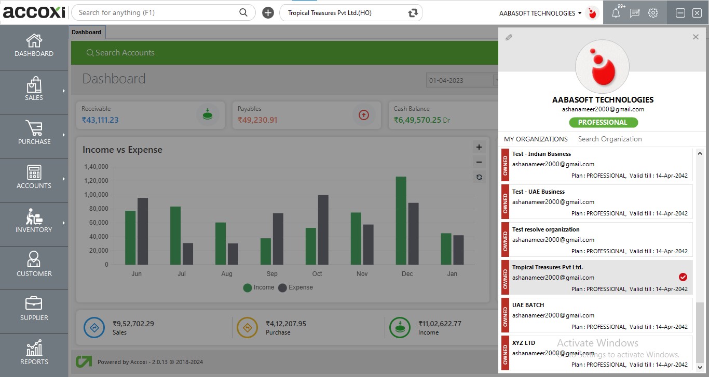Image resolution: width=709 pixels, height=377 pixels.
Task: Click the edit profile pencil icon
Action: pos(509,37)
